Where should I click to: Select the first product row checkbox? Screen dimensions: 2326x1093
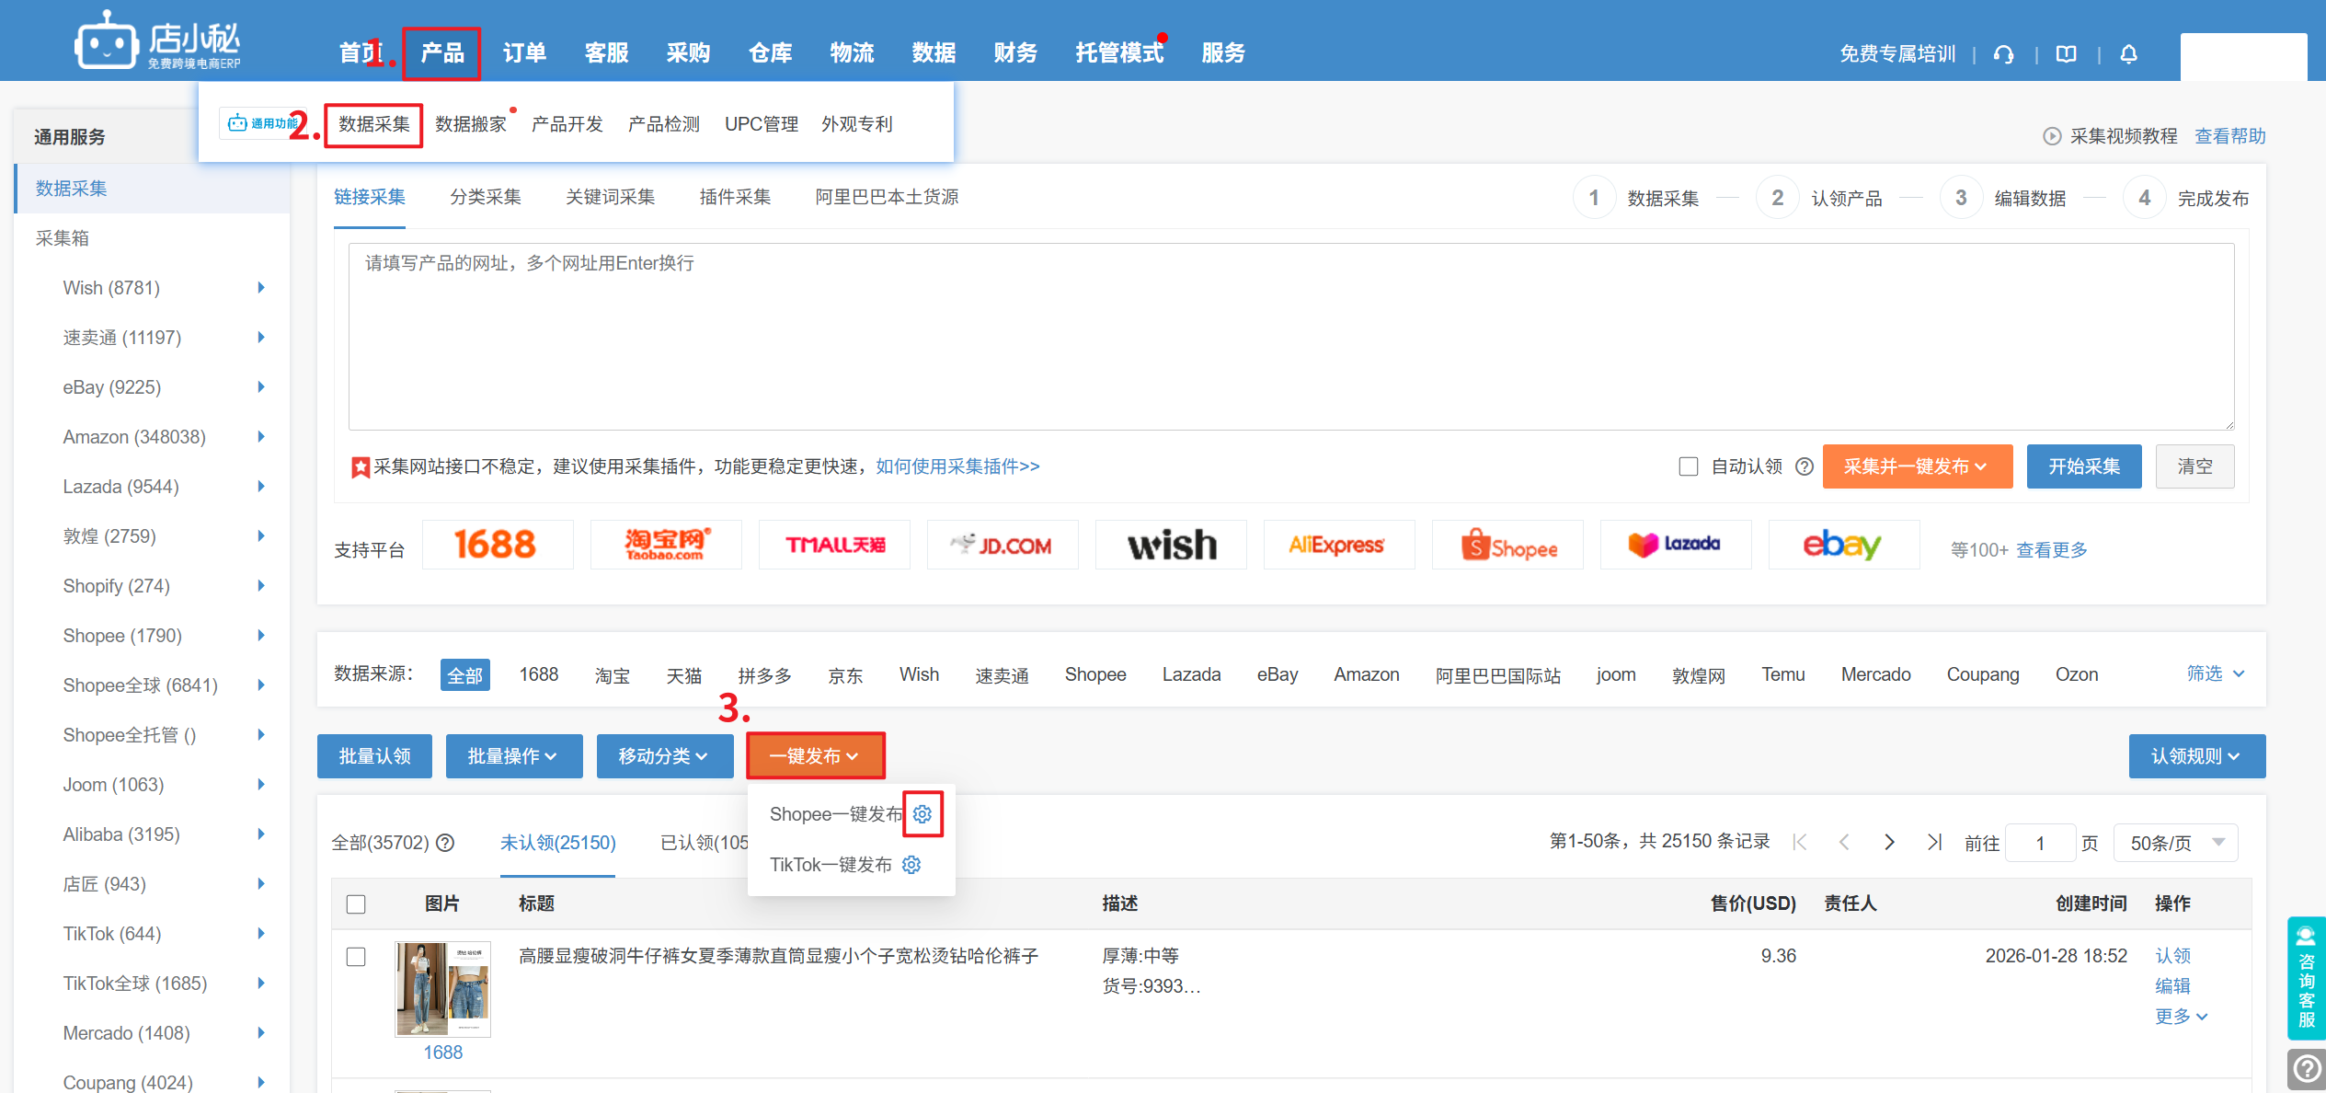coord(356,957)
